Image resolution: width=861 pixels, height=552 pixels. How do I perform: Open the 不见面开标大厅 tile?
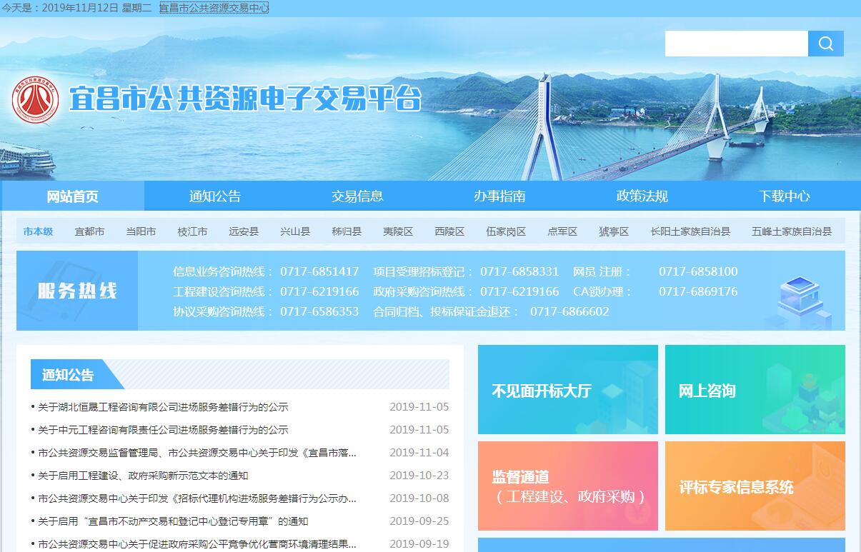pyautogui.click(x=567, y=390)
